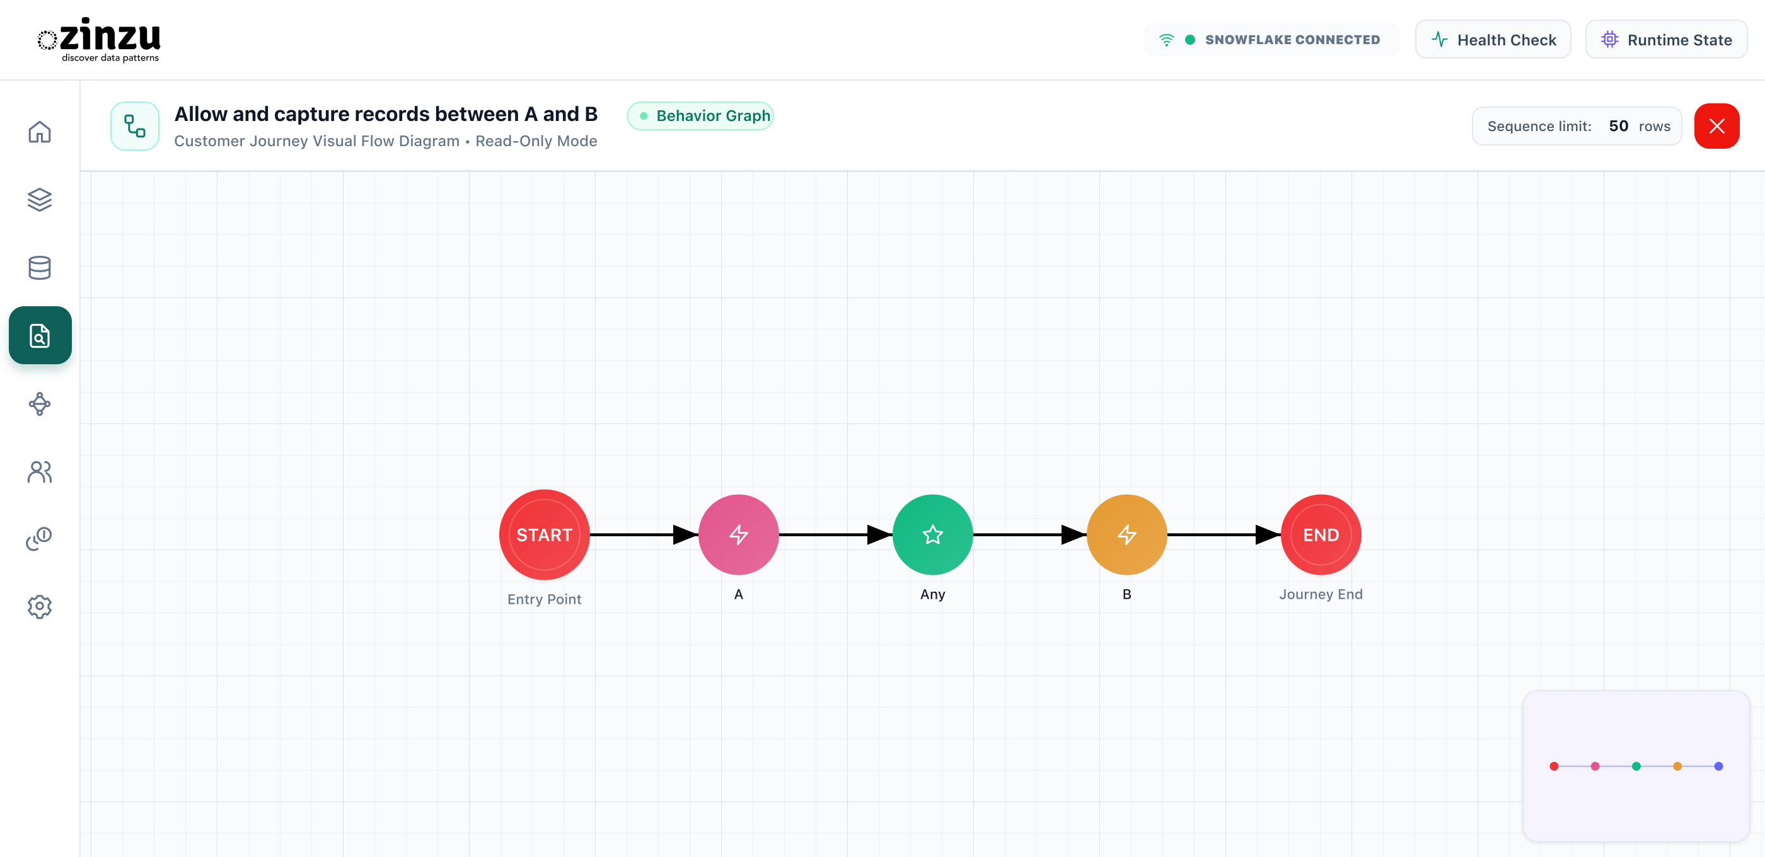Select the START entry point node
Viewport: 1765px width, 857px height.
(x=544, y=534)
